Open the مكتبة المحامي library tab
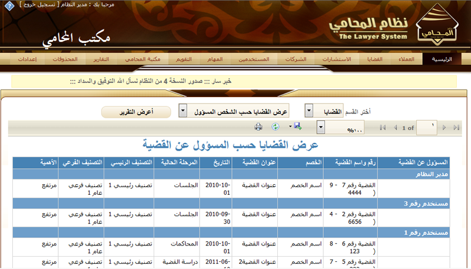The image size is (471, 269). 142,59
